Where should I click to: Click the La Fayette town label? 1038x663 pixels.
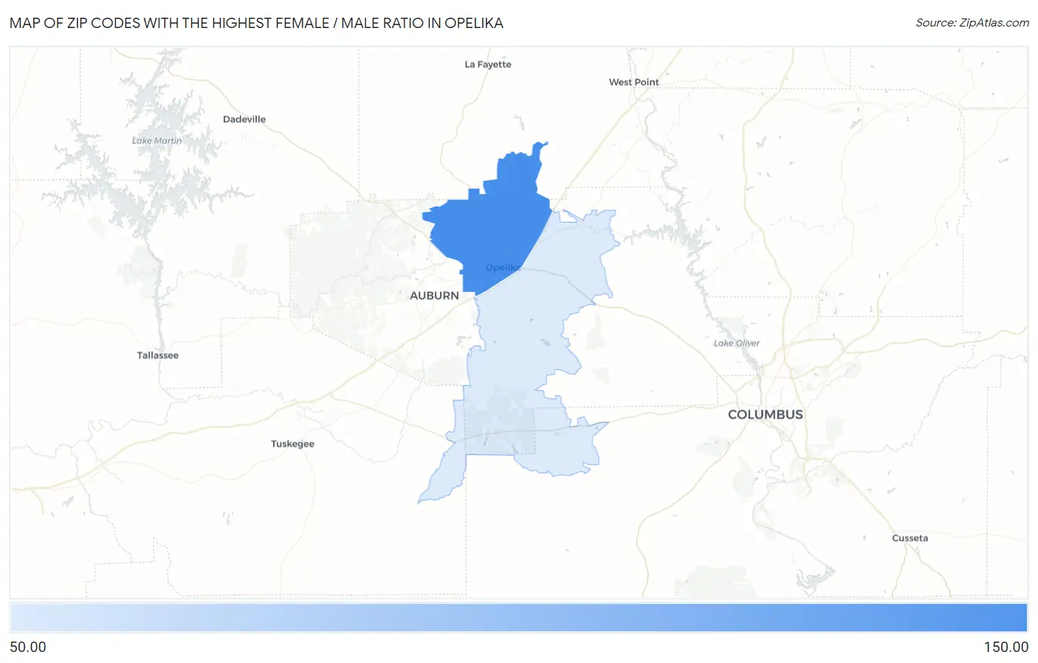click(x=488, y=64)
